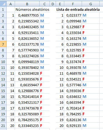Click cell with value 0,826136052
Viewport: 103px width, 130px height.
click(x=27, y=38)
